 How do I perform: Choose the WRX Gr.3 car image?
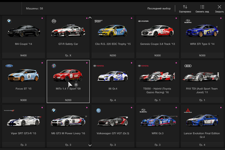(x=158, y=120)
